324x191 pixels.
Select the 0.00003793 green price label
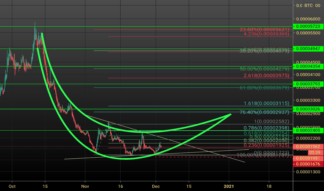308,84
